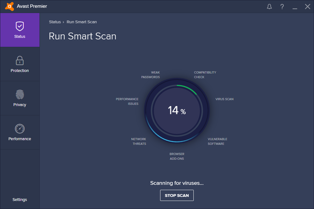Image resolution: width=314 pixels, height=209 pixels.
Task: Click the 14 % progress circle
Action: point(177,110)
